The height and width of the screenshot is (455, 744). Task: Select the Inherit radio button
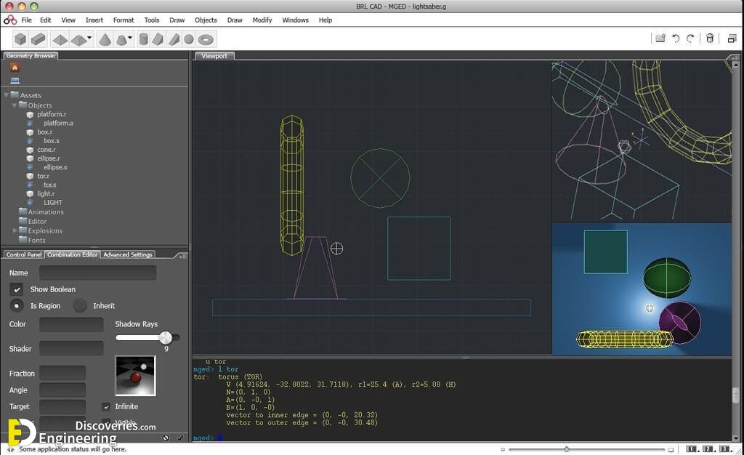pyautogui.click(x=80, y=305)
